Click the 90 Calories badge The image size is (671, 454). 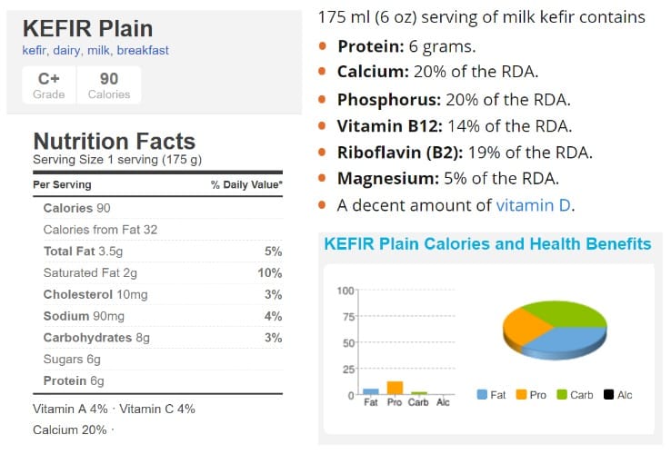pyautogui.click(x=108, y=84)
